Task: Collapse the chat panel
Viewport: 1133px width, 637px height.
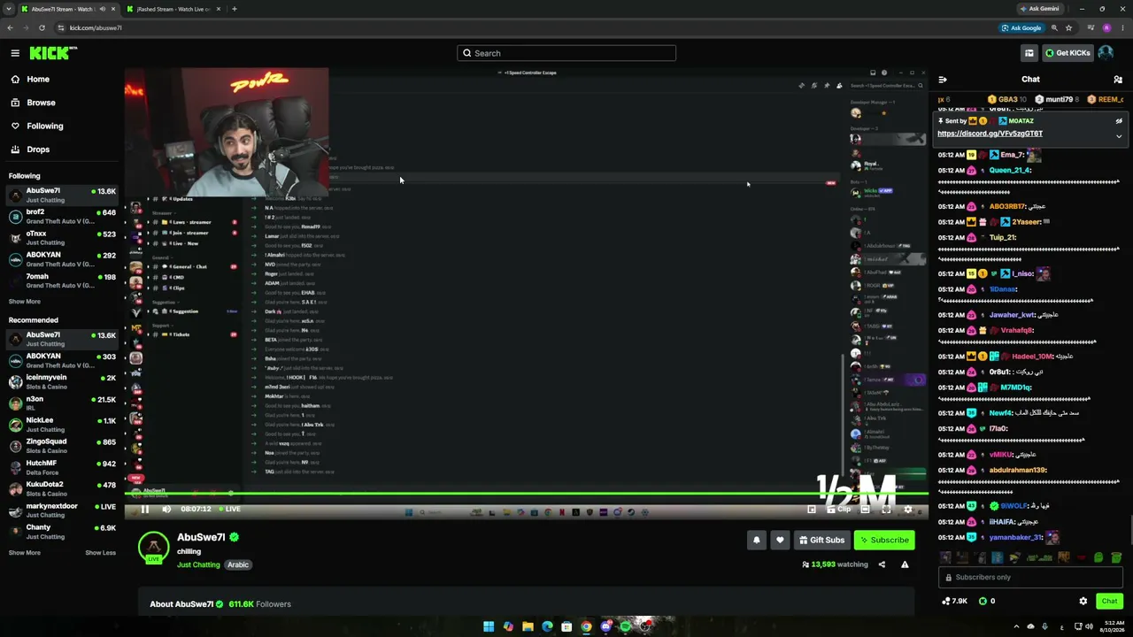Action: 943,80
